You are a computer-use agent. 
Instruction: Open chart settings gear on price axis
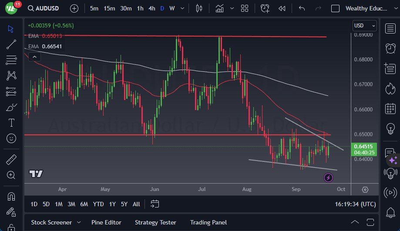[x=365, y=190]
